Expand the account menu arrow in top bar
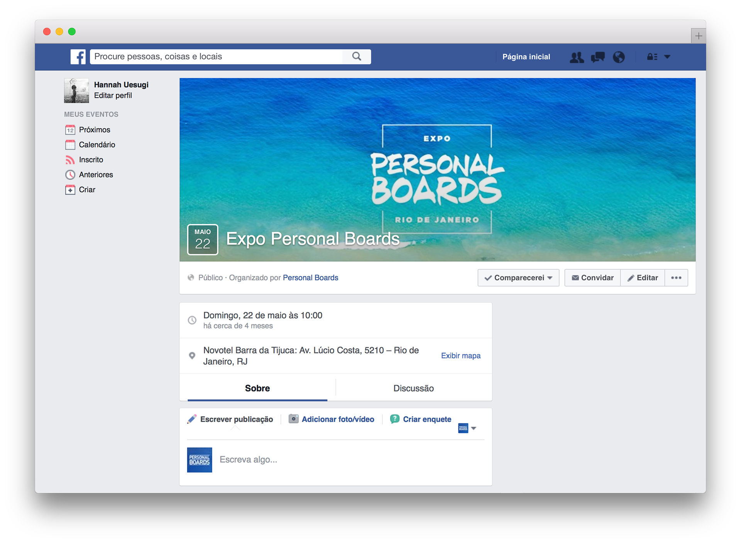Viewport: 741px width, 543px height. pyautogui.click(x=667, y=57)
